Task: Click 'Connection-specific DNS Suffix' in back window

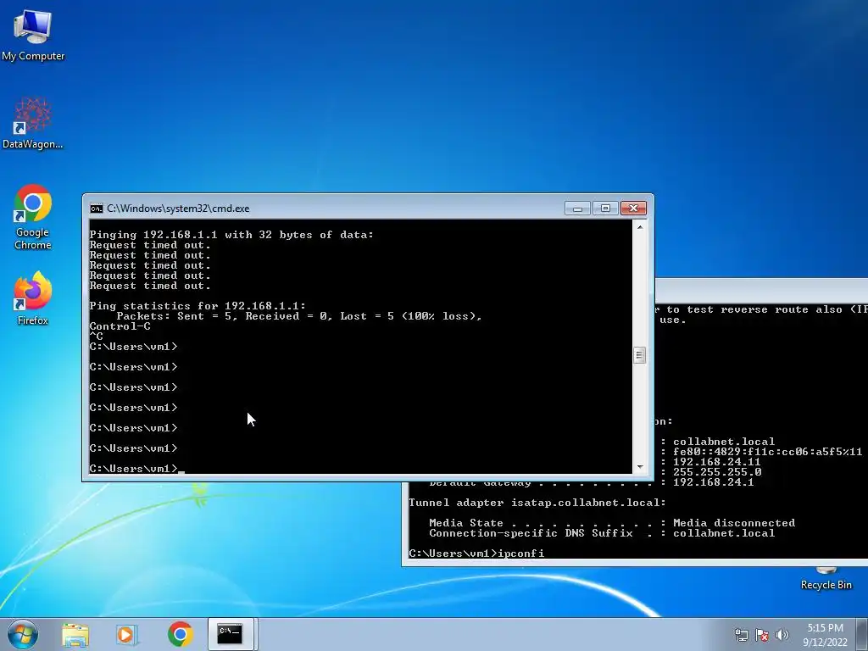Action: pyautogui.click(x=531, y=533)
